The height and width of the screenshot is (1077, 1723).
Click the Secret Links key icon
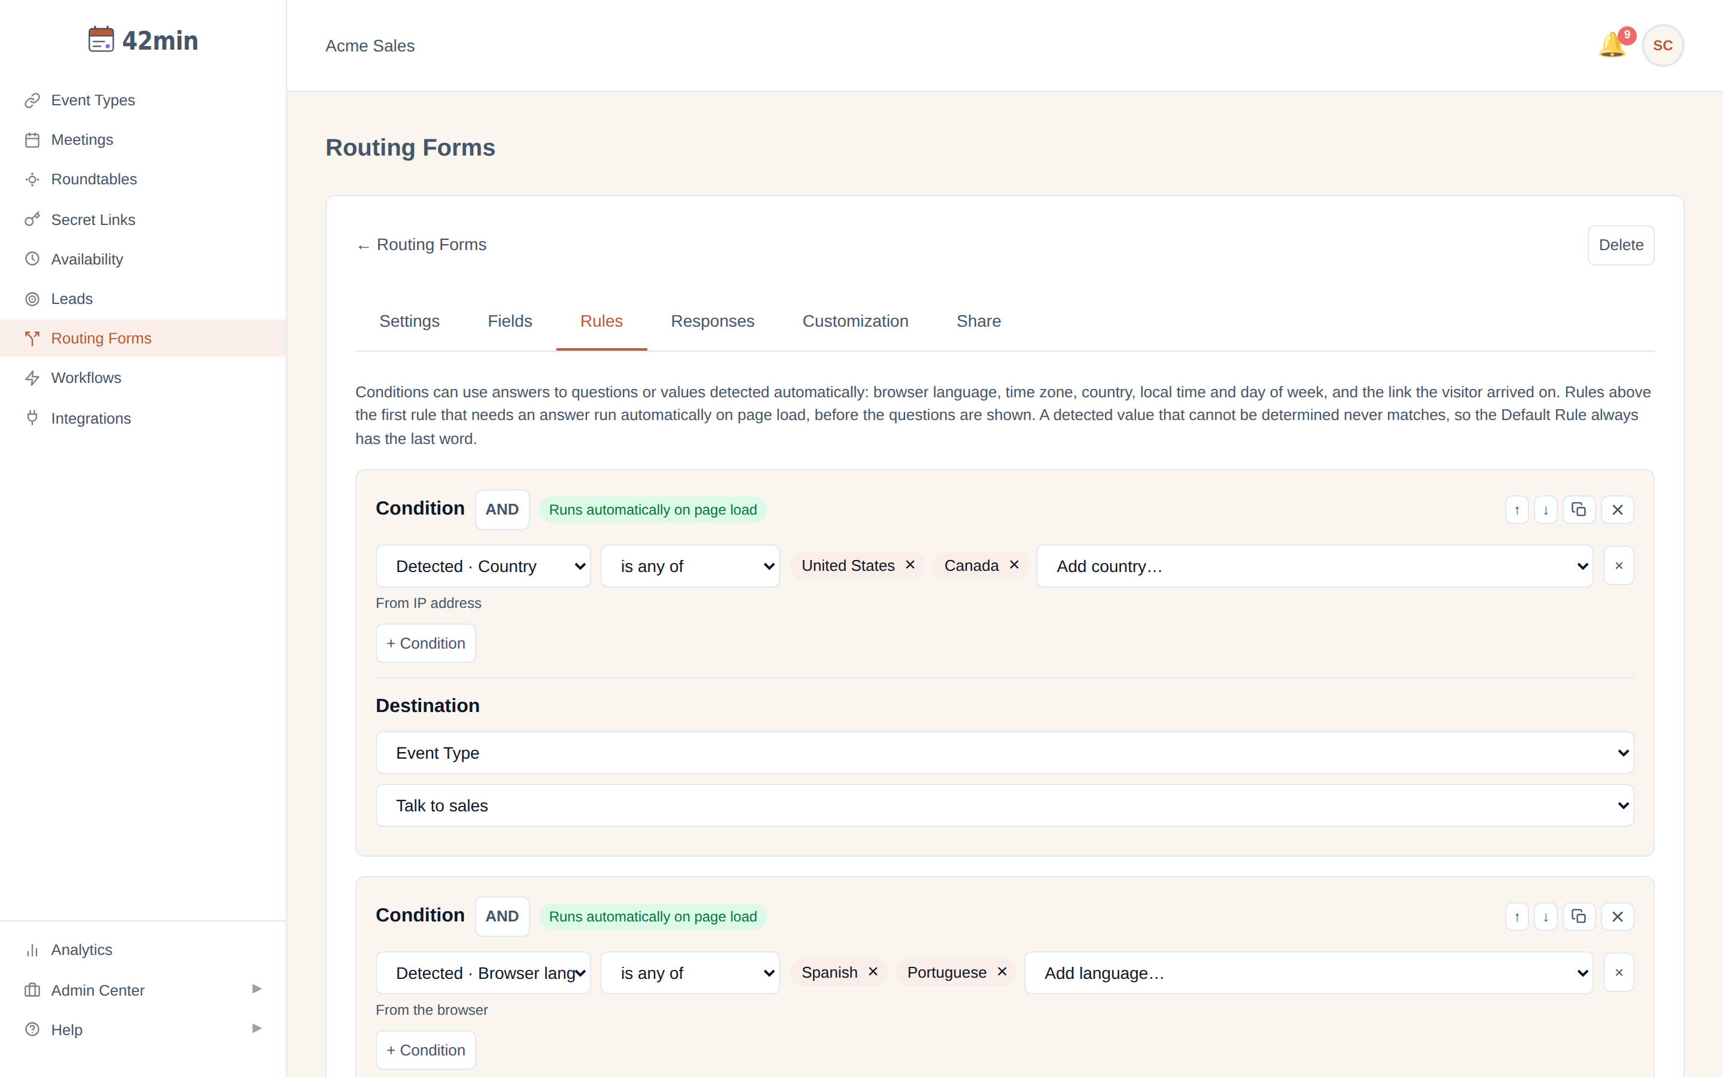coord(32,220)
